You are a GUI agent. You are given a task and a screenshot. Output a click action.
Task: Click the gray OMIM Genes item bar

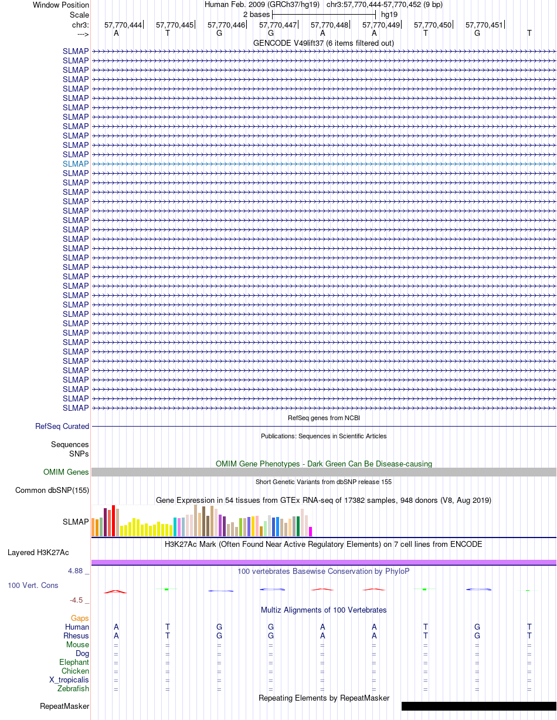324,472
